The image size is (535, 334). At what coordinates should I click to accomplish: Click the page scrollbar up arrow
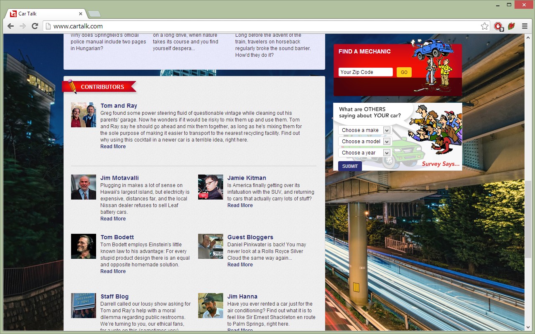528,38
